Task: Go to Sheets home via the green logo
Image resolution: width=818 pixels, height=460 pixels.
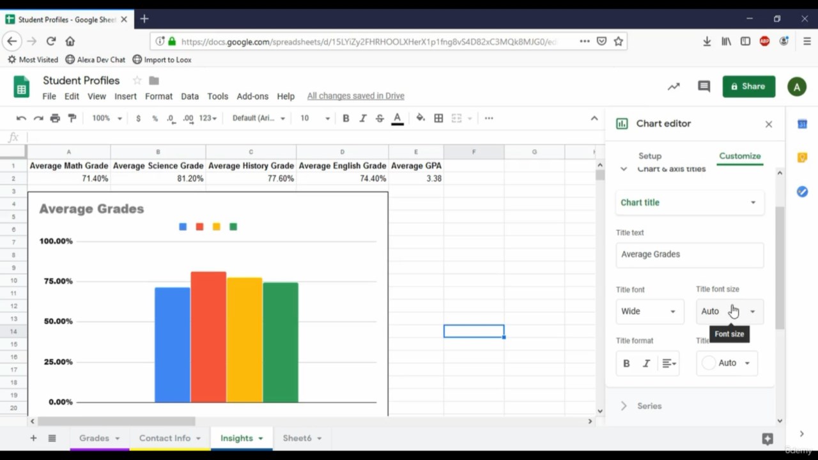Action: (21, 87)
